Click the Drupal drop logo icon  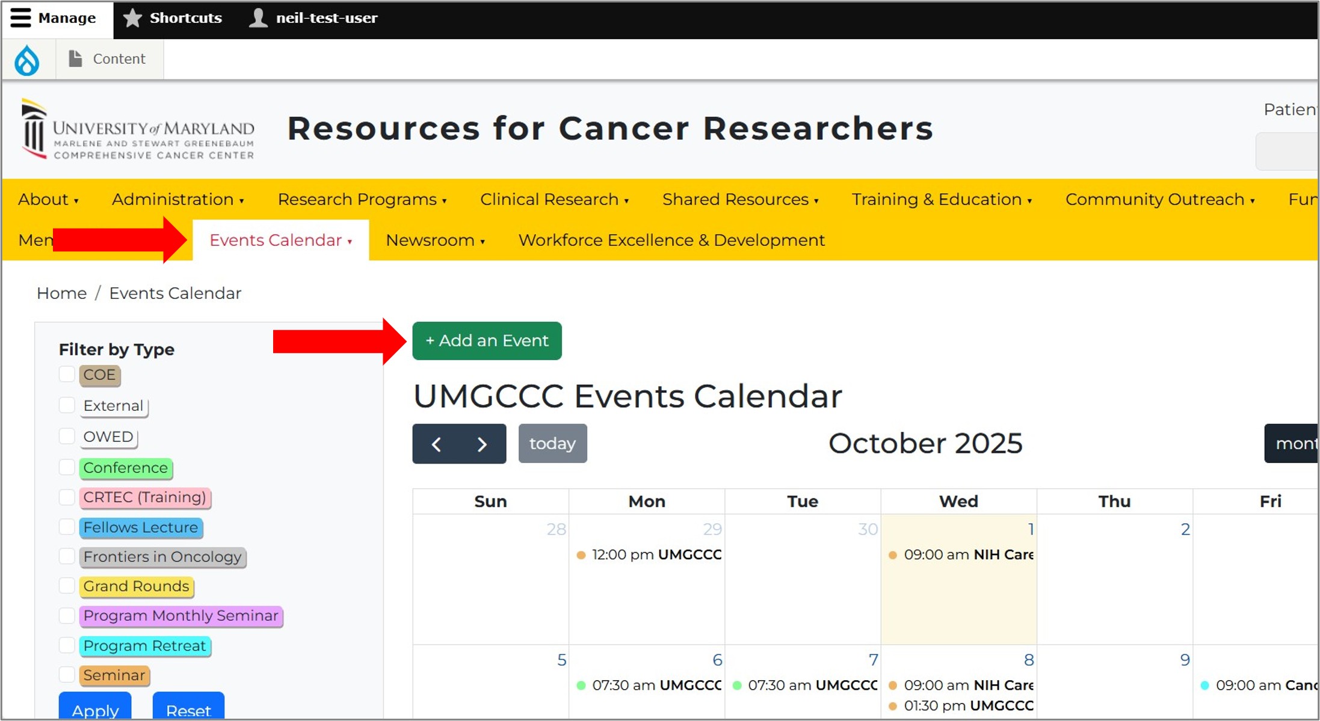pos(27,60)
